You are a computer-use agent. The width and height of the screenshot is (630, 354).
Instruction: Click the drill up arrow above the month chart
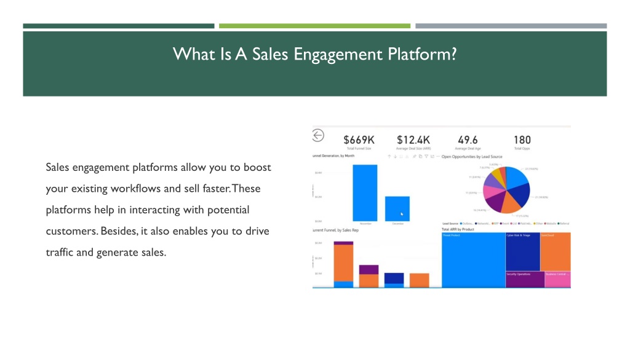point(389,157)
